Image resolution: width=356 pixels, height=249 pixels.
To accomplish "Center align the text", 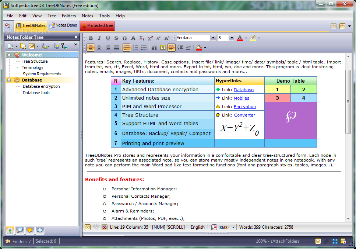I will point(99,48).
